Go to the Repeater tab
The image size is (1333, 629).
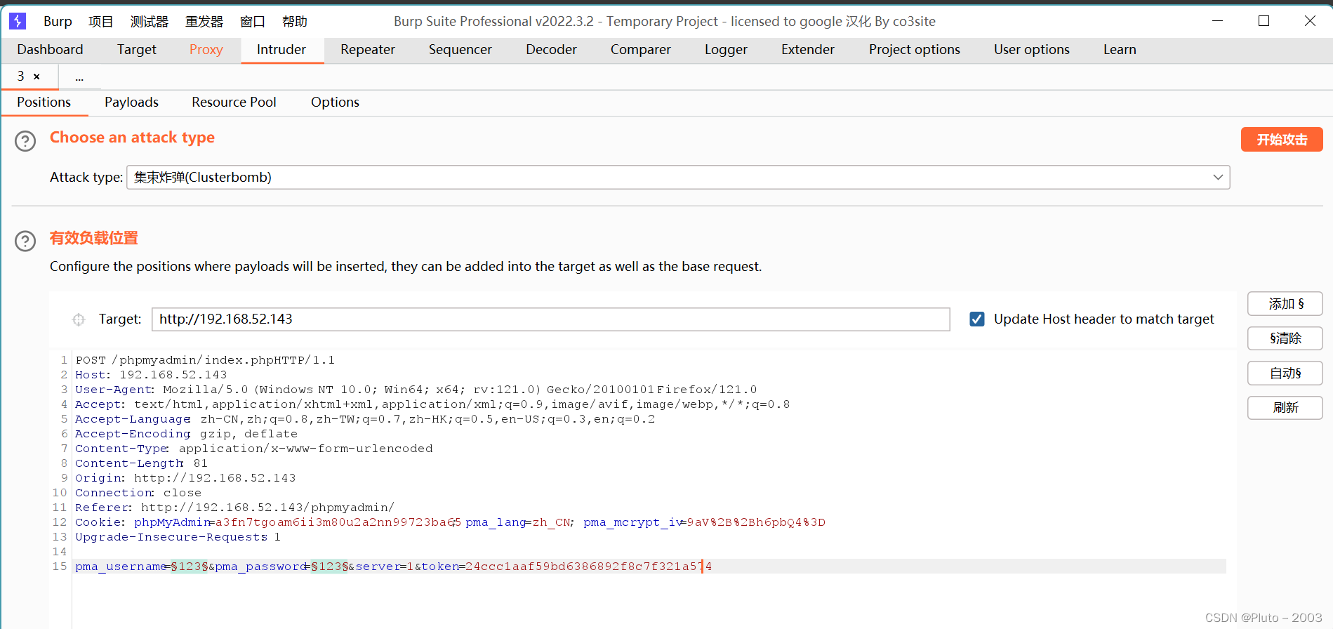click(368, 50)
